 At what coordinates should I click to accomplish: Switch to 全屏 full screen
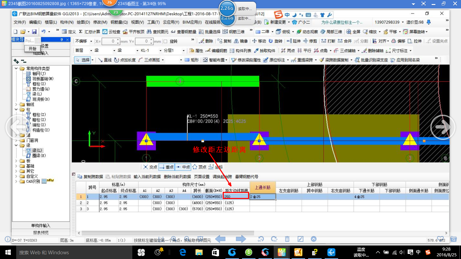click(x=353, y=32)
